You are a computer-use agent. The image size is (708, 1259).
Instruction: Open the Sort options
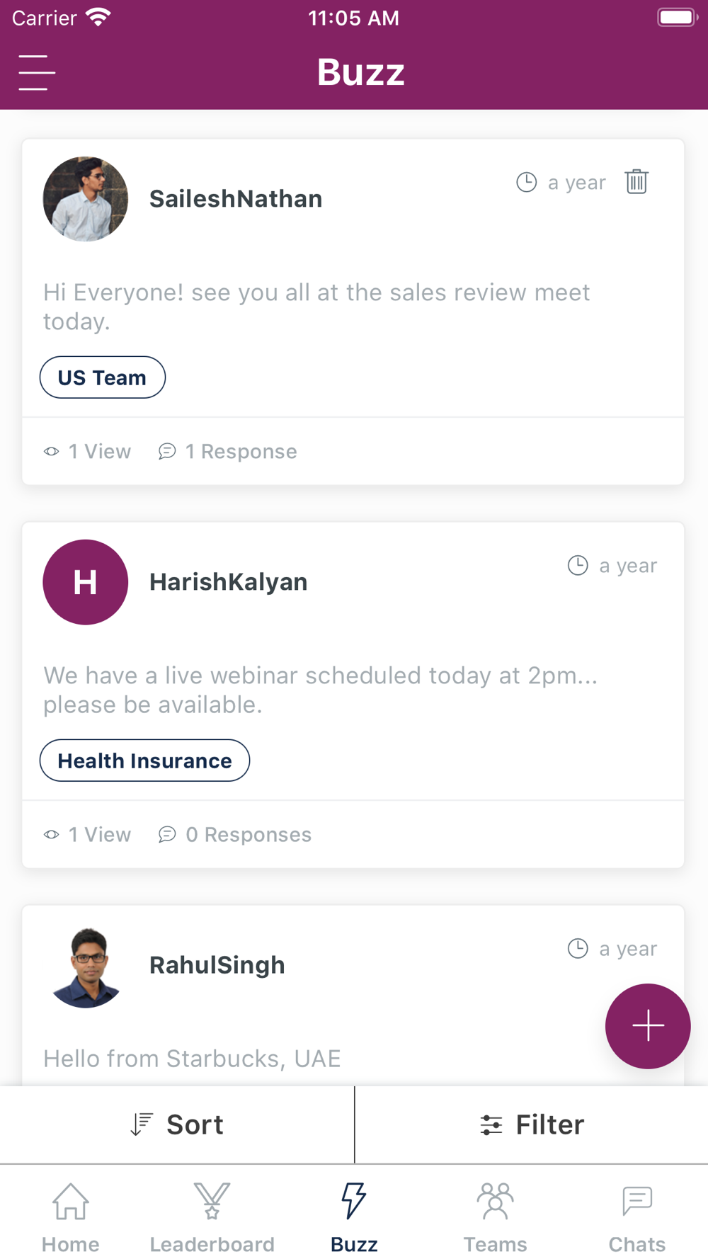coord(177,1124)
